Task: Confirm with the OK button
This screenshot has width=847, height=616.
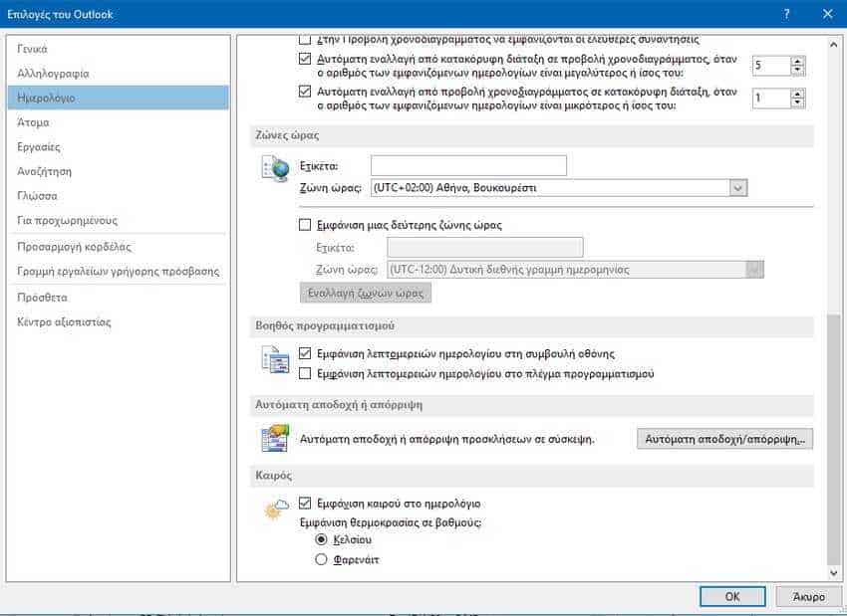Action: [x=732, y=596]
